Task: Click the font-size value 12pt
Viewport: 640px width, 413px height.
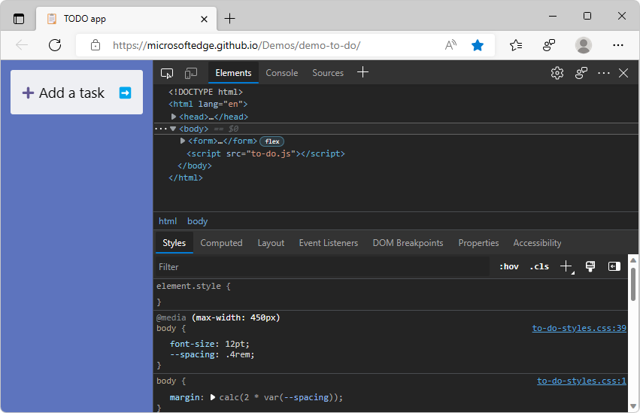Action: click(x=237, y=344)
